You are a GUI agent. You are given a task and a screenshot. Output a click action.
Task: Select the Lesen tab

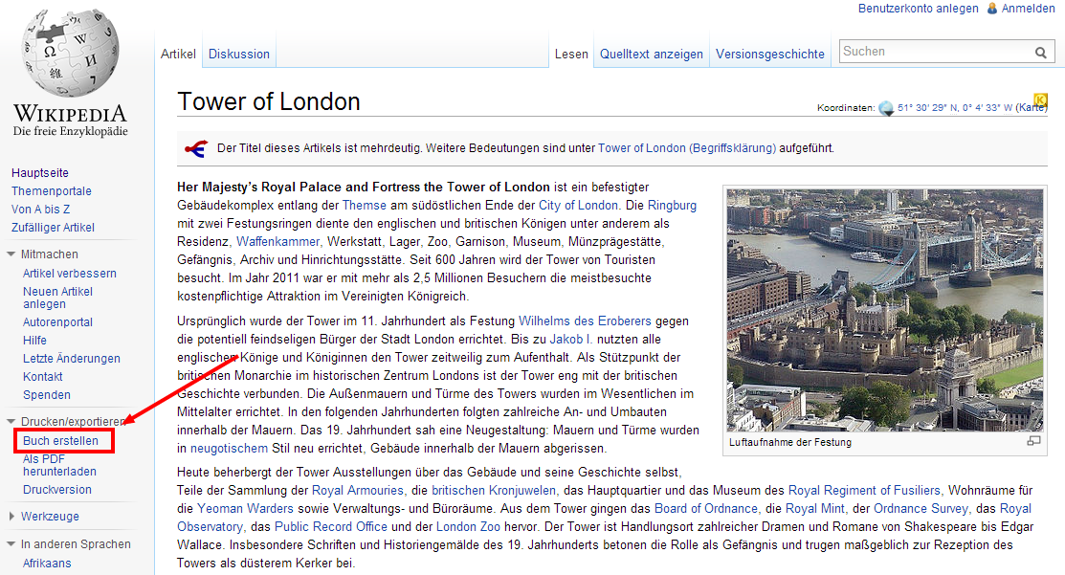tap(571, 55)
